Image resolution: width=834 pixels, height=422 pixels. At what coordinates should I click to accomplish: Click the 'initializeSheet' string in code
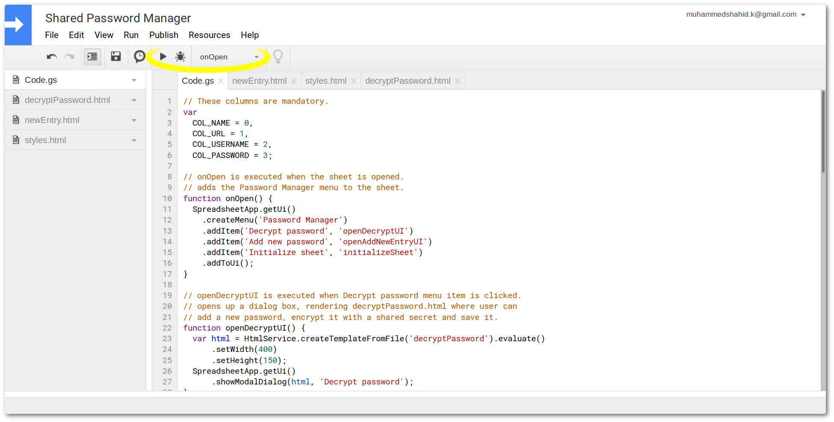point(379,252)
